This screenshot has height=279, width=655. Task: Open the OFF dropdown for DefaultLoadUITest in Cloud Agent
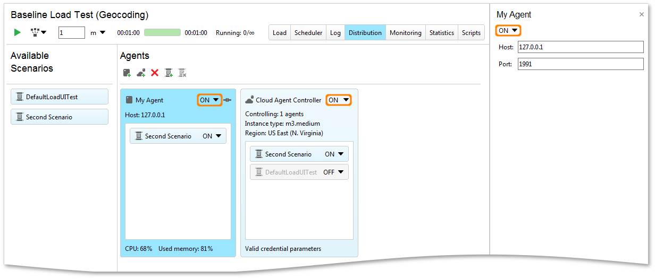(333, 172)
